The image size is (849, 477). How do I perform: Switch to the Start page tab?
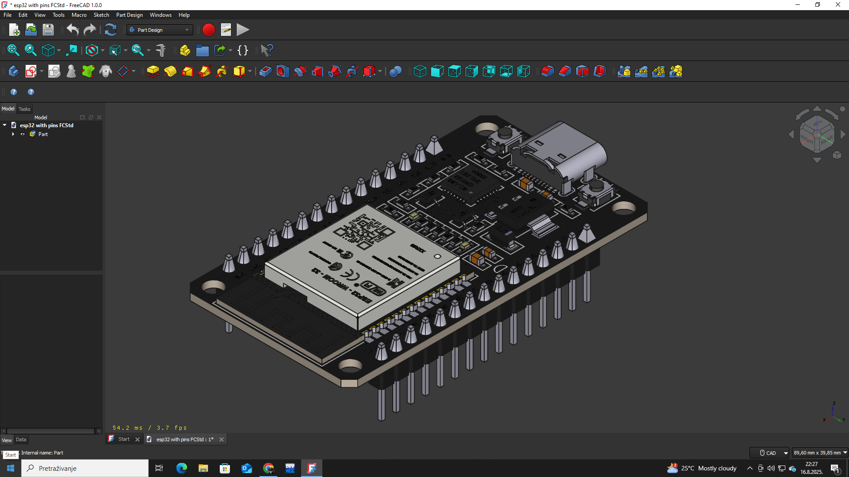123,439
